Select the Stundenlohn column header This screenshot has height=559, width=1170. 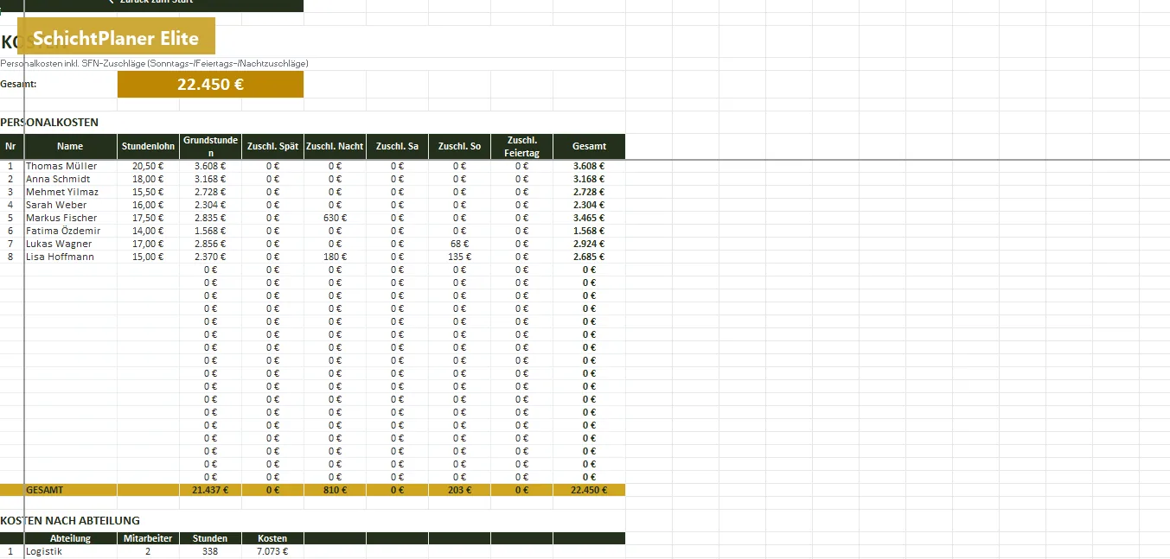pyautogui.click(x=148, y=147)
